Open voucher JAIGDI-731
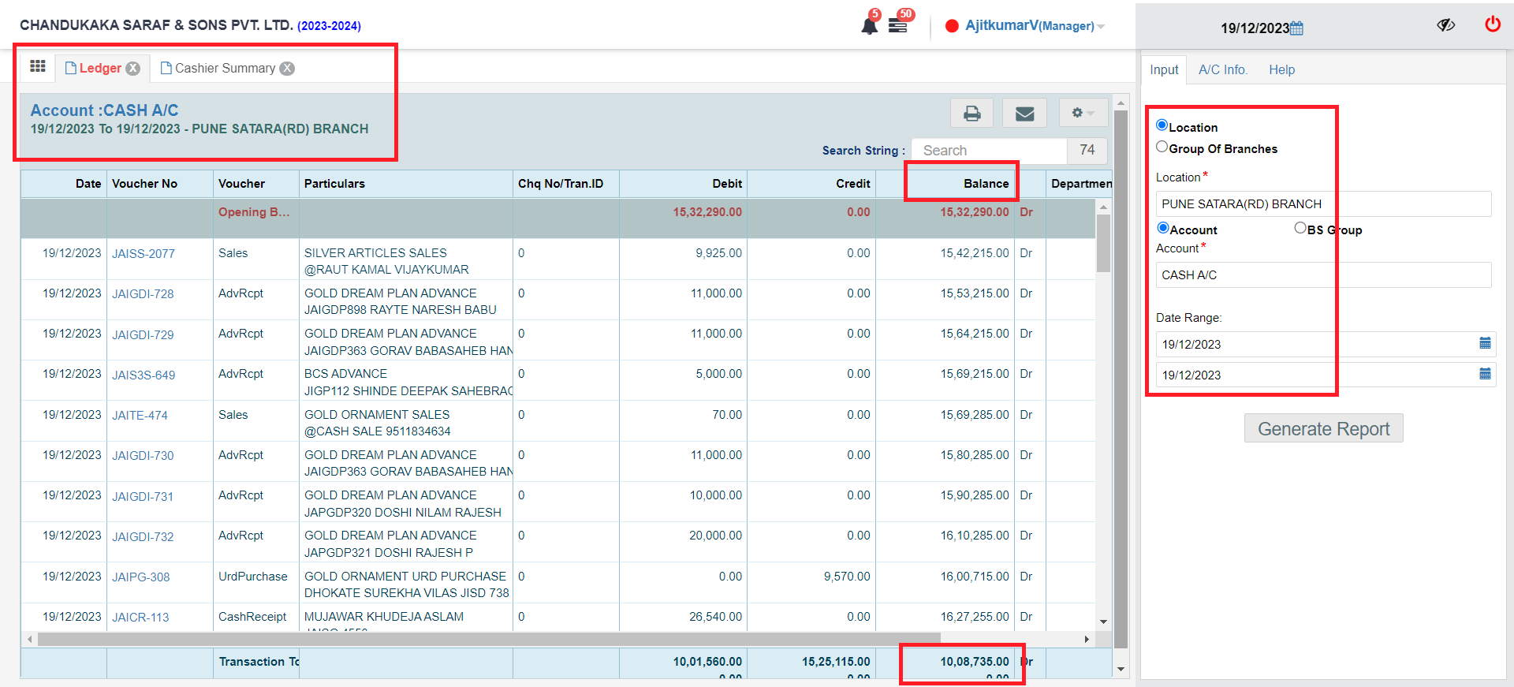This screenshot has height=687, width=1514. [143, 497]
